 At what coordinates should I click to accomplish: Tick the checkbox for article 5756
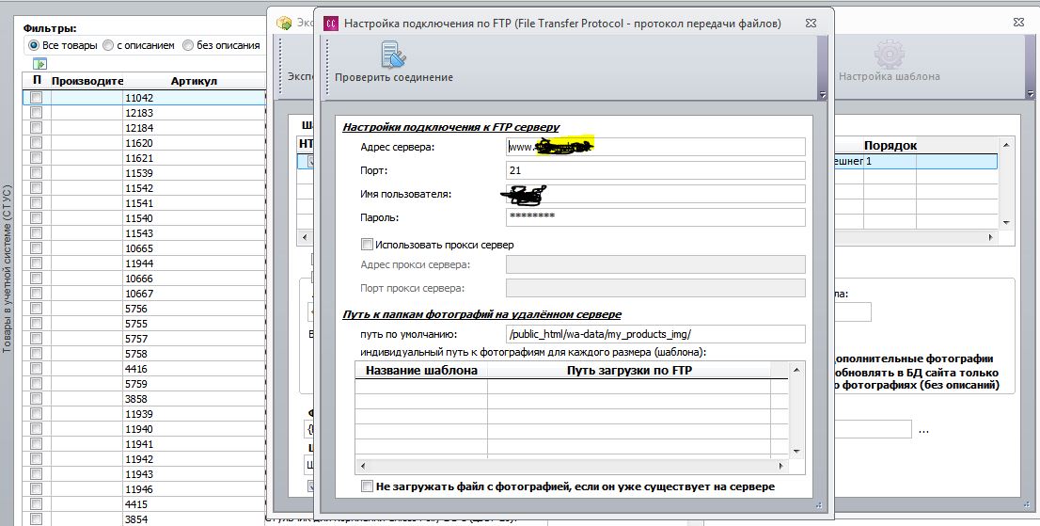click(37, 309)
